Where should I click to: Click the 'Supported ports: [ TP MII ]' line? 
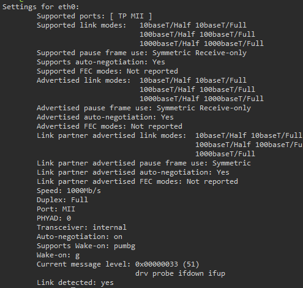94,16
